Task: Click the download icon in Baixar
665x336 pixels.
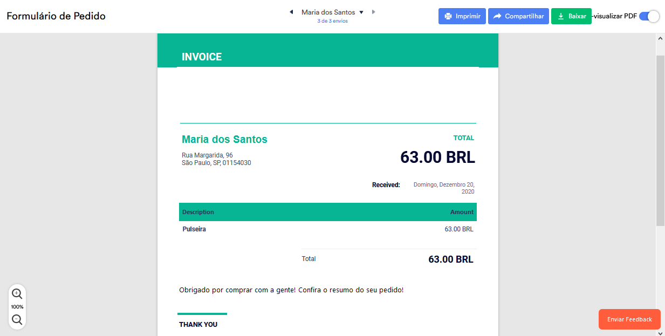Action: 561,16
